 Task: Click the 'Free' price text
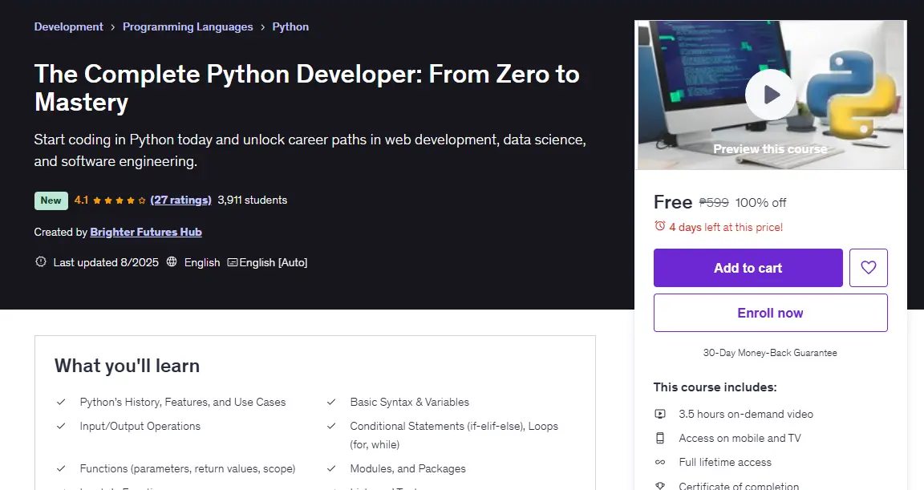click(x=673, y=202)
